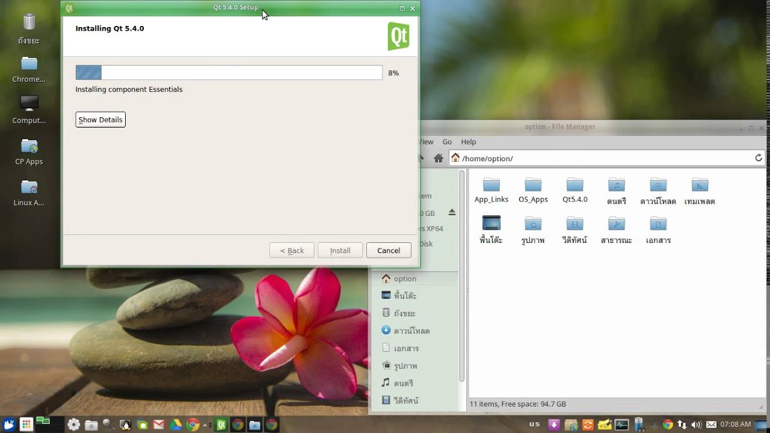The height and width of the screenshot is (433, 770).
Task: Click the Show Details button in Qt Setup
Action: coord(100,120)
